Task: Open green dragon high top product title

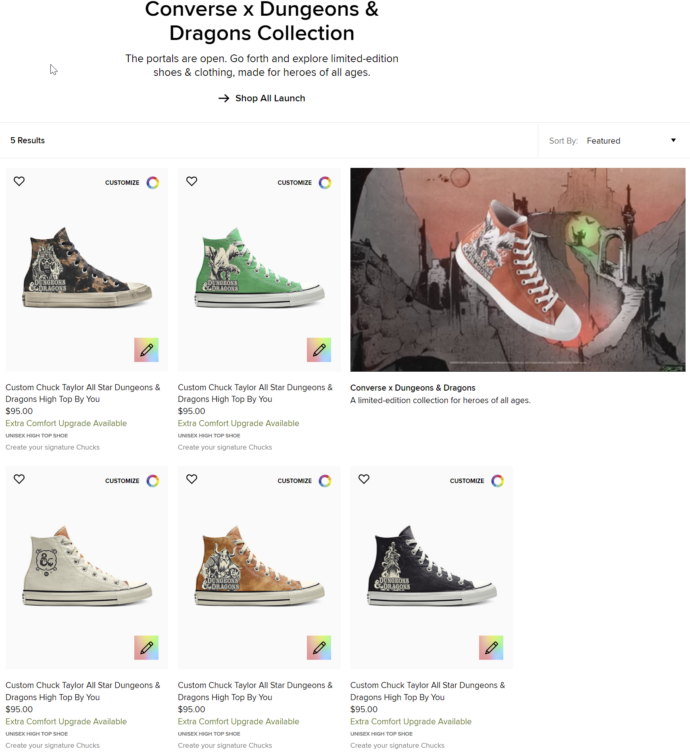Action: tap(255, 393)
